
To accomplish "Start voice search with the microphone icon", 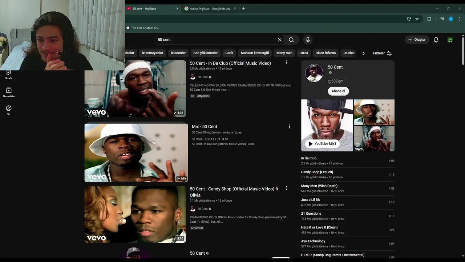I will pos(308,40).
